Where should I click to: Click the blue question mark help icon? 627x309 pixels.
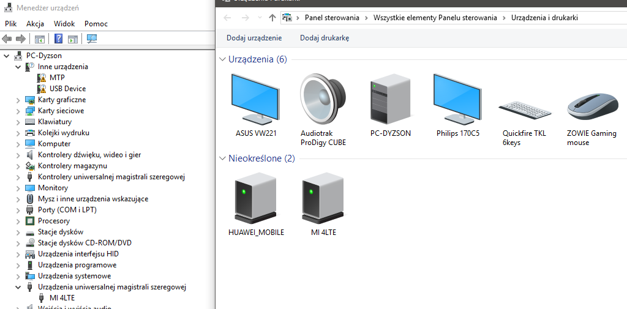[x=58, y=39]
